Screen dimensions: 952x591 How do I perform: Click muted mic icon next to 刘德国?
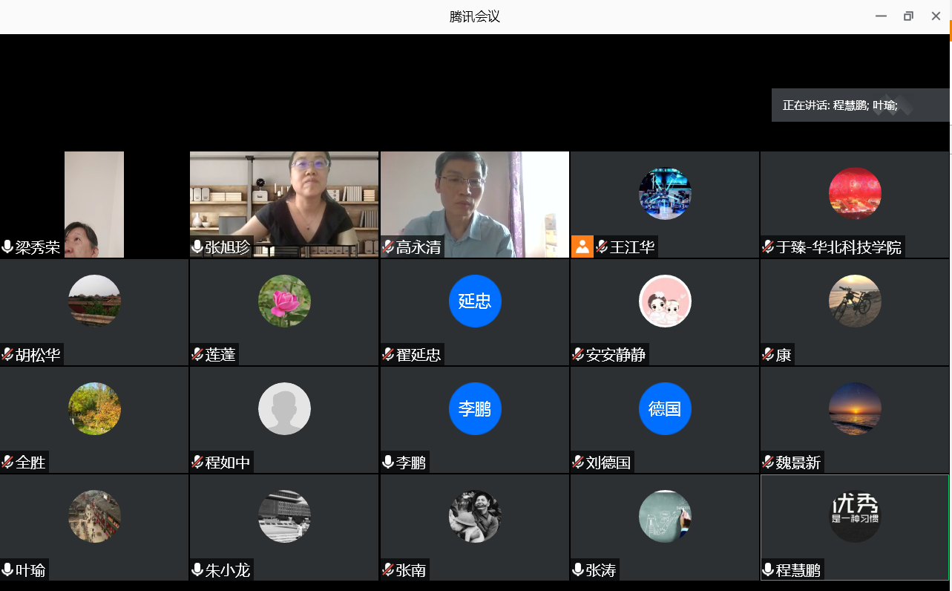click(578, 463)
